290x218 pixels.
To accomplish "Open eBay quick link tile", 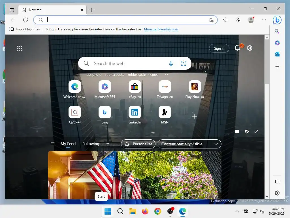I will [135, 87].
